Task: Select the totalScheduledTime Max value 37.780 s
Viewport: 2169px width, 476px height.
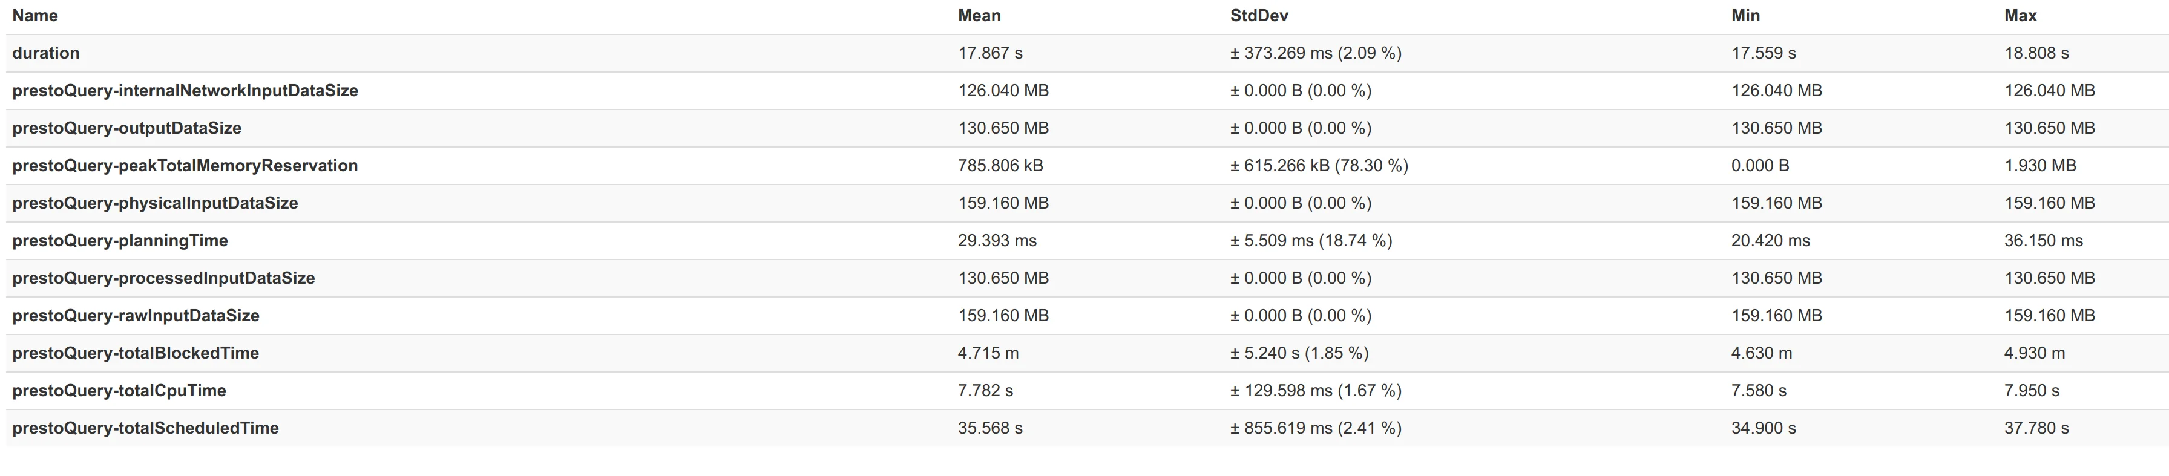Action: (x=2036, y=428)
